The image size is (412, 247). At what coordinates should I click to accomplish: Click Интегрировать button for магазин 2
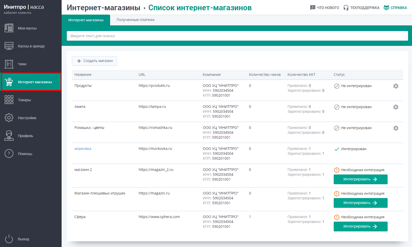click(x=360, y=179)
